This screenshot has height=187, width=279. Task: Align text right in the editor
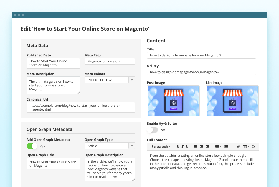click(x=208, y=146)
